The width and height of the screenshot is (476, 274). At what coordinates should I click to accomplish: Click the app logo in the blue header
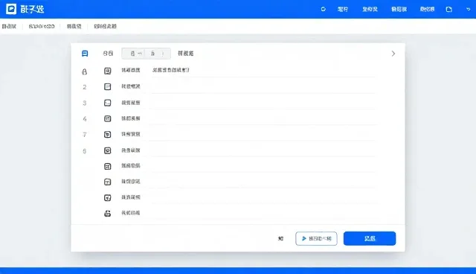tap(11, 9)
